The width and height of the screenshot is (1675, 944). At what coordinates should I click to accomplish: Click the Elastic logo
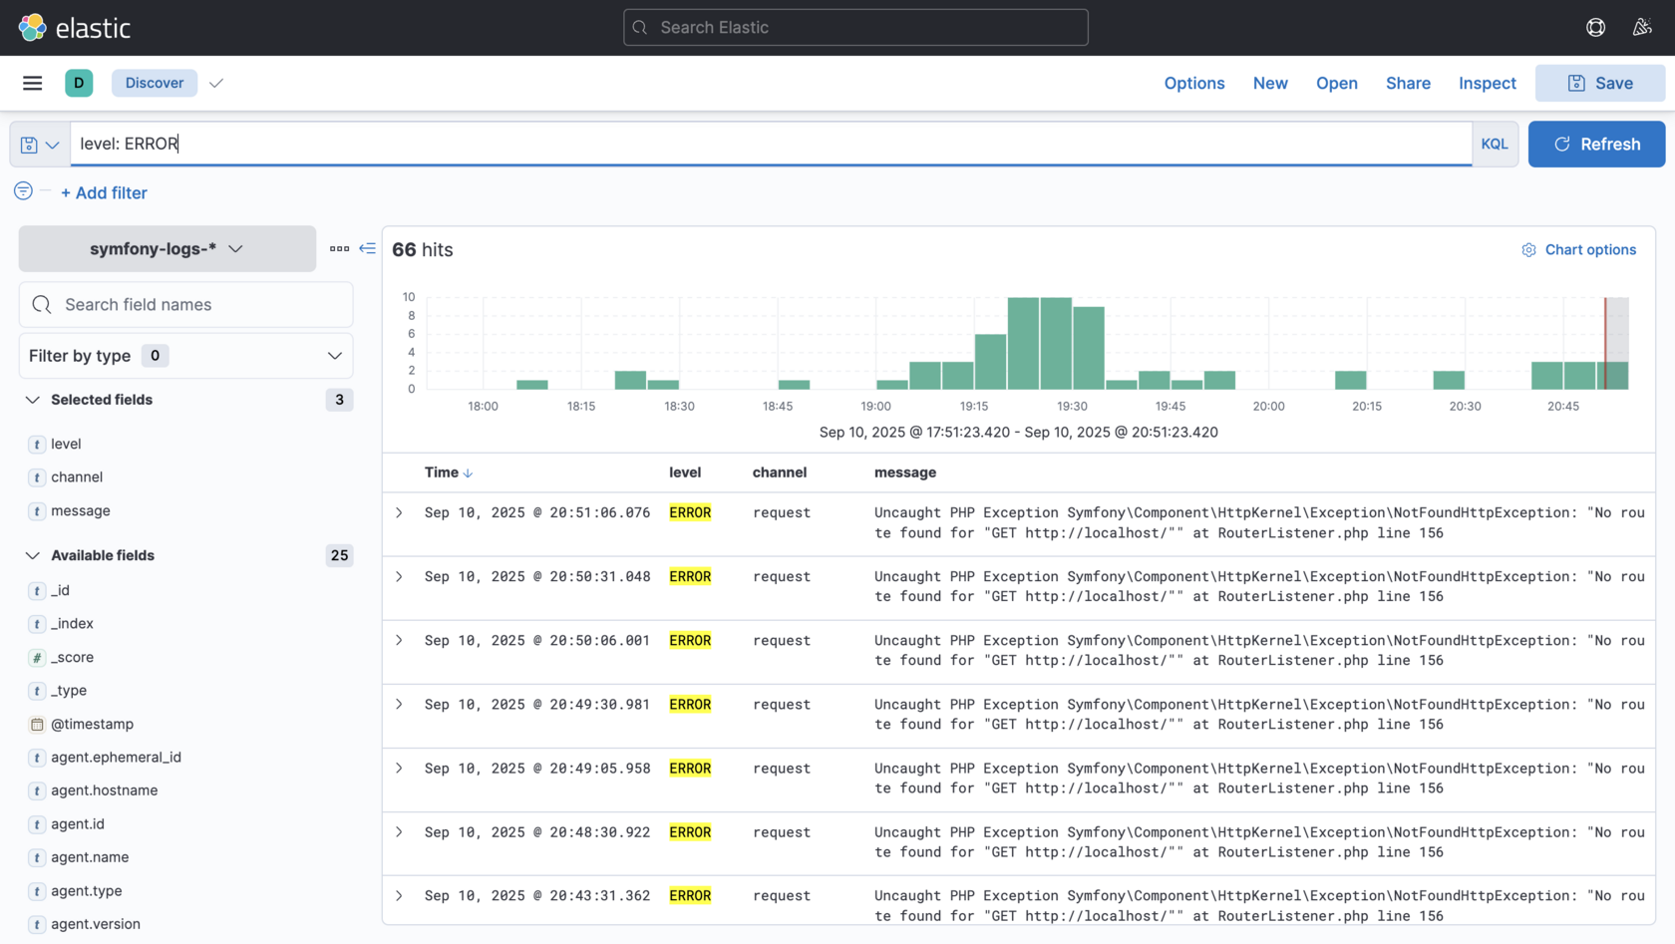coord(75,28)
